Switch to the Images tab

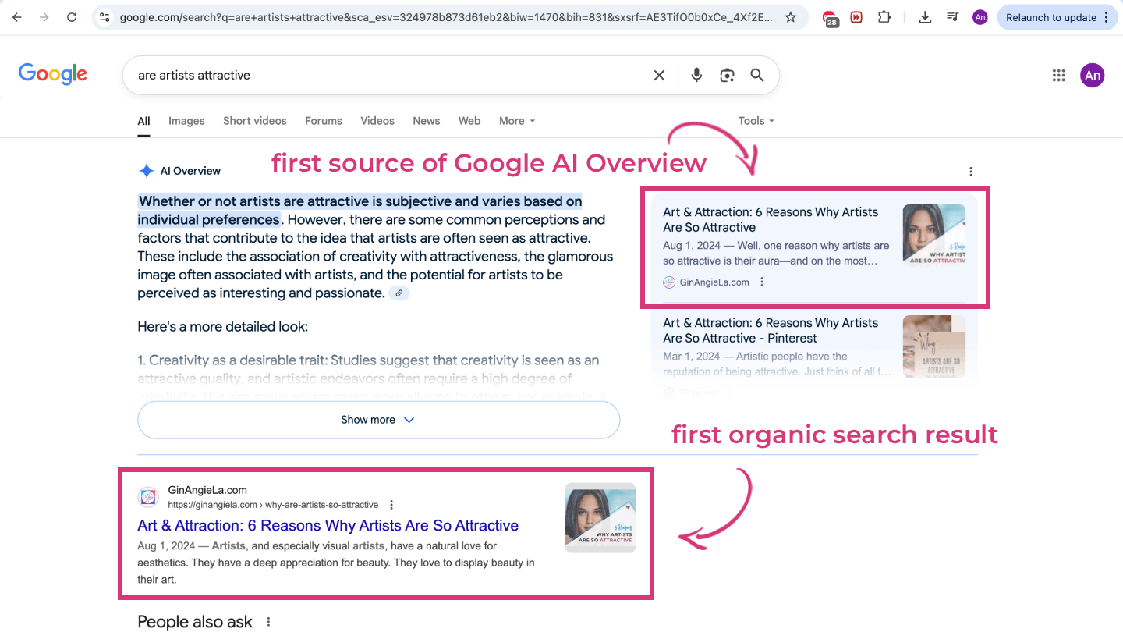pyautogui.click(x=186, y=121)
